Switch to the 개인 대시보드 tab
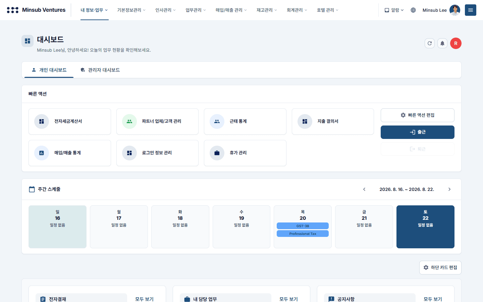This screenshot has height=302, width=483. pos(49,70)
